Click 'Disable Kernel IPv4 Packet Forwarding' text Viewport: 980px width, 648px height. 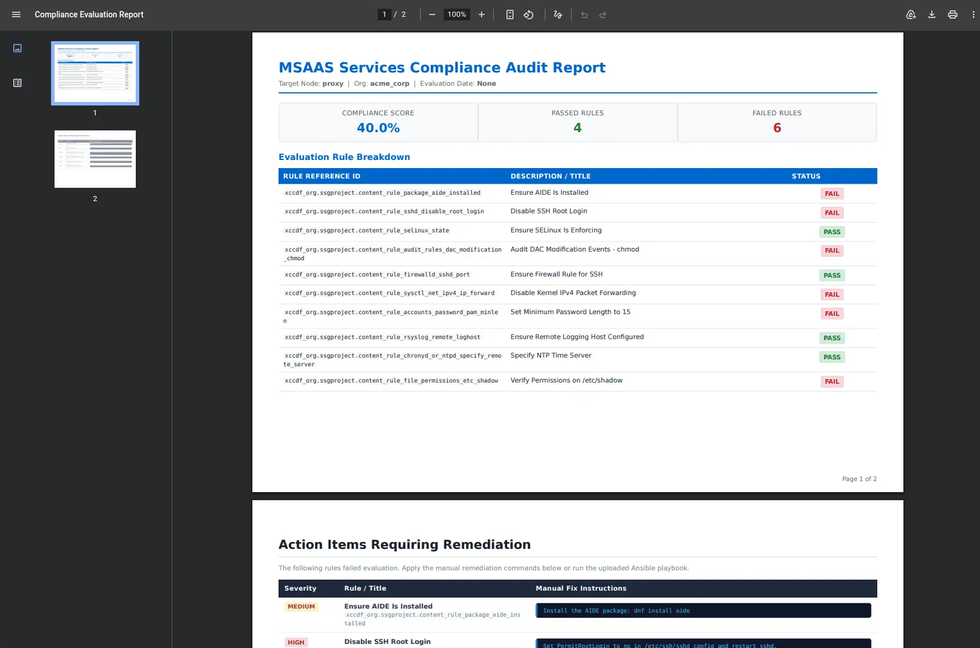573,293
